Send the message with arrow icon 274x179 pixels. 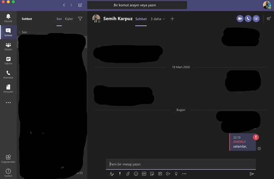251,174
